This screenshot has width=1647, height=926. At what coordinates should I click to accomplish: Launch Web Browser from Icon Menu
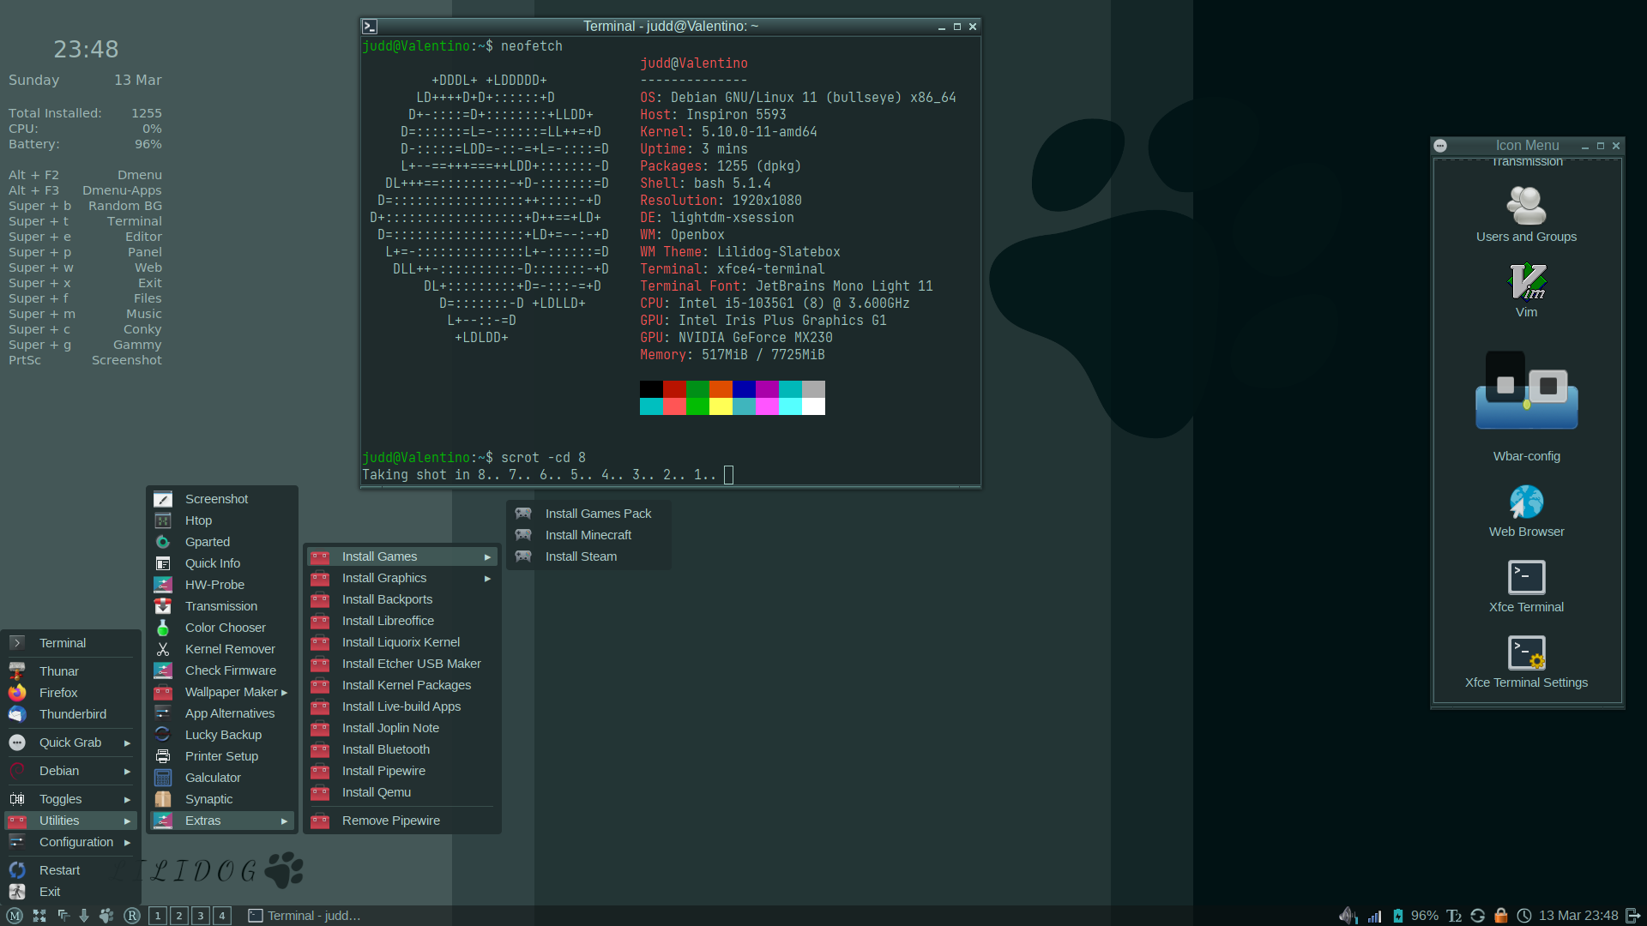1526,511
